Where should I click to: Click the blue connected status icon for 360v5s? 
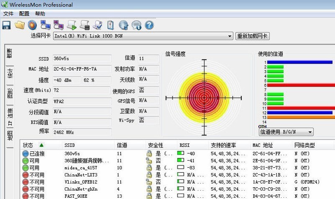pos(26,153)
